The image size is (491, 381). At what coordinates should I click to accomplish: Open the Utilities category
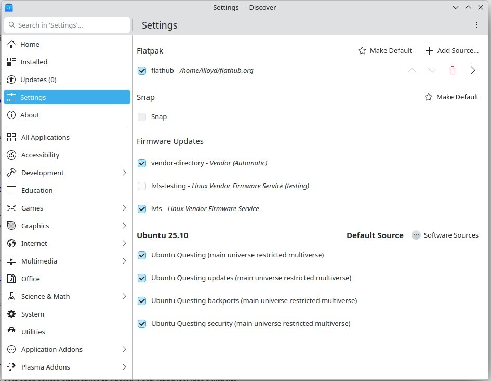click(67, 332)
